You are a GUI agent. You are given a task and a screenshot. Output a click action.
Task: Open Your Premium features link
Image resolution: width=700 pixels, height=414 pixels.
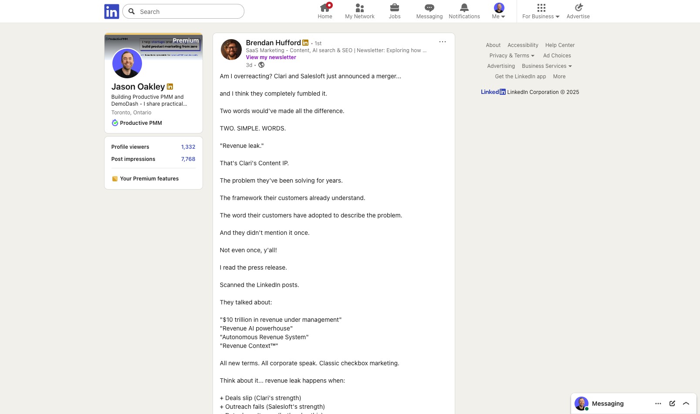(149, 179)
